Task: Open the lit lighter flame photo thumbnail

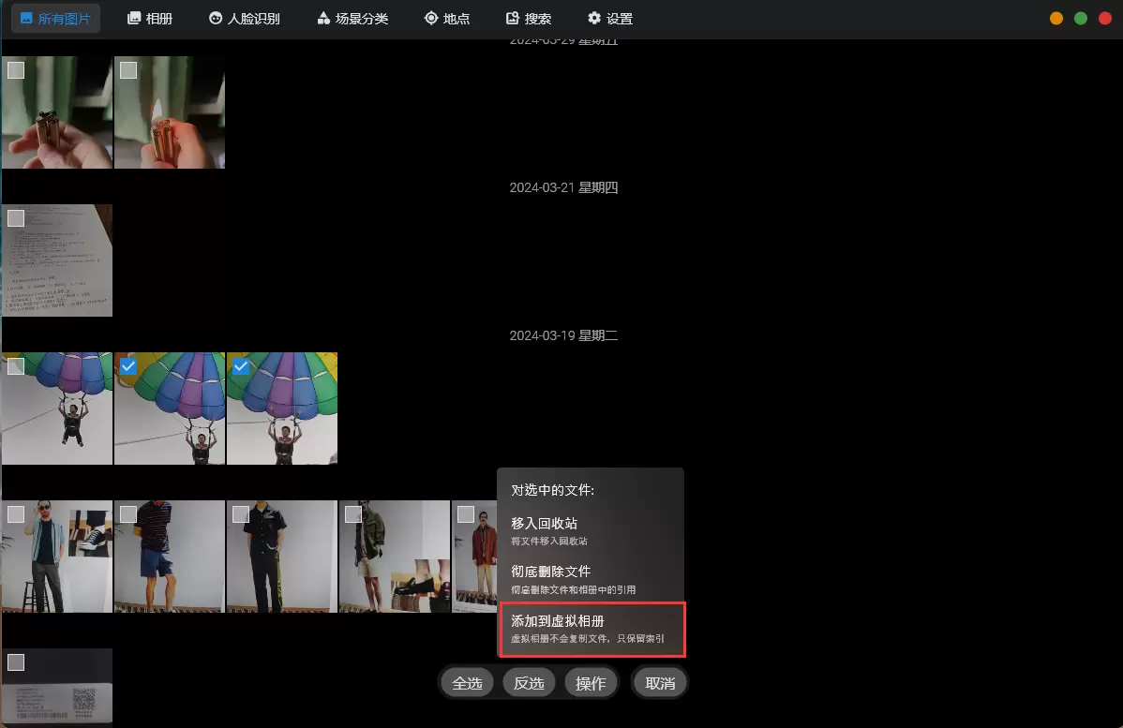Action: [170, 112]
